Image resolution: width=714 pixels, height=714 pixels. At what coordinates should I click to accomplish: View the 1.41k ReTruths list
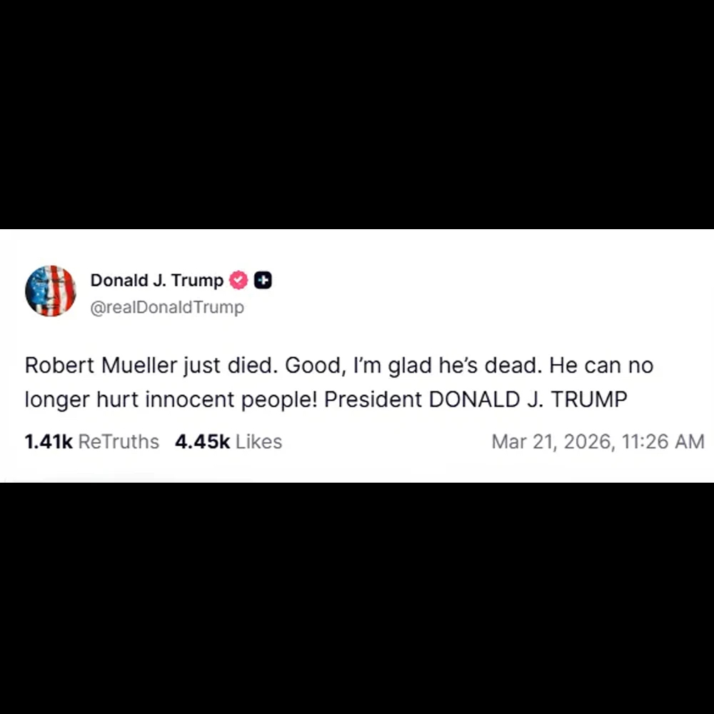(91, 442)
